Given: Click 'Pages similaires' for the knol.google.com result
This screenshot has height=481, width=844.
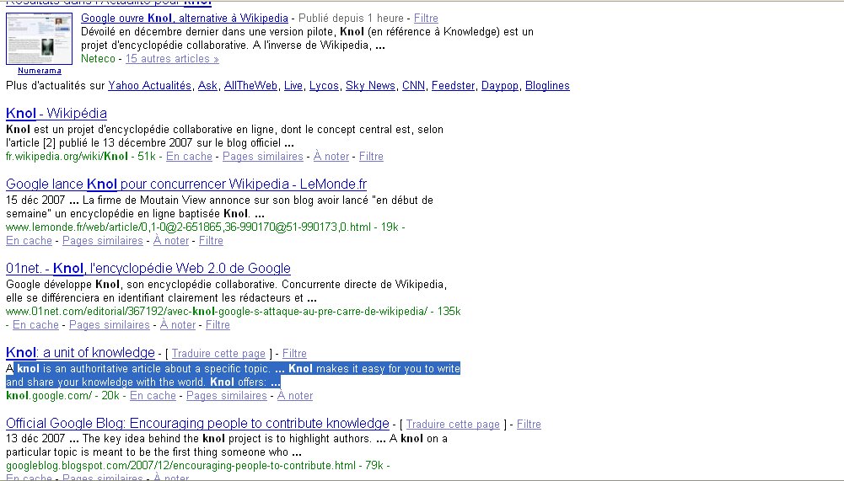Looking at the screenshot, I should pos(227,395).
